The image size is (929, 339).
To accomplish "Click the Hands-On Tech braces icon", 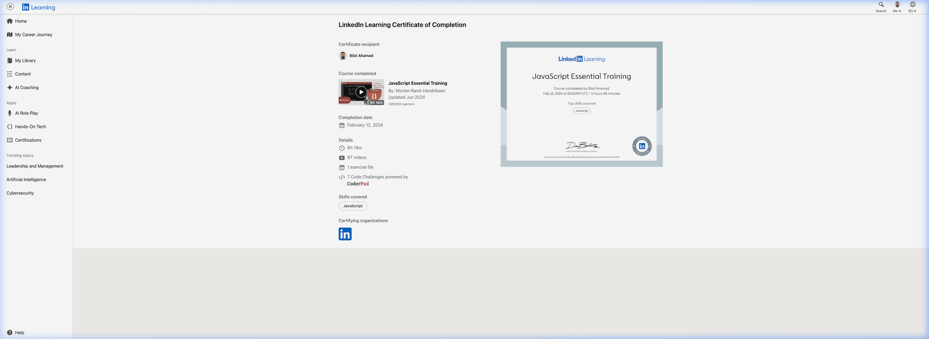I will [x=10, y=127].
